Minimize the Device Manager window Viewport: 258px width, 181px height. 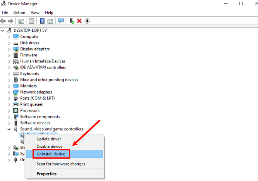(226, 3)
